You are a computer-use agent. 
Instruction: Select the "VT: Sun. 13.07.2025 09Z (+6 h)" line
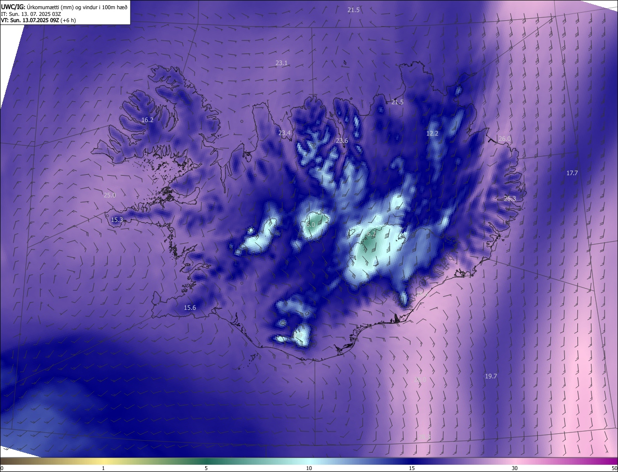coord(39,20)
